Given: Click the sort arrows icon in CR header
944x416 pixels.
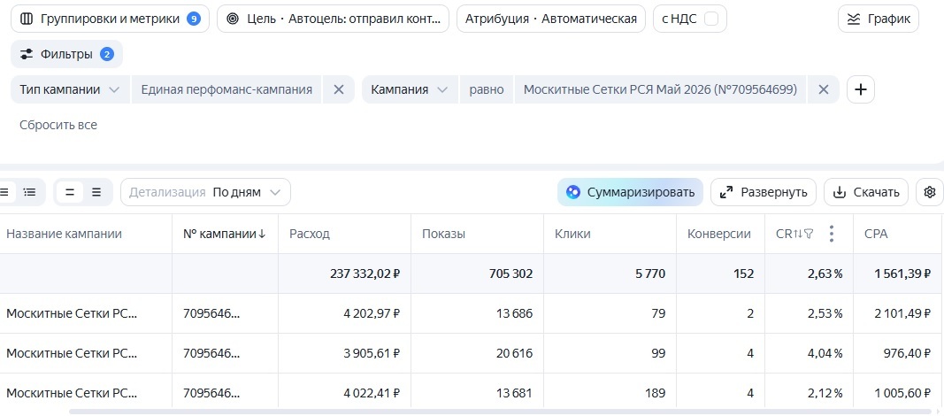Looking at the screenshot, I should click(798, 235).
